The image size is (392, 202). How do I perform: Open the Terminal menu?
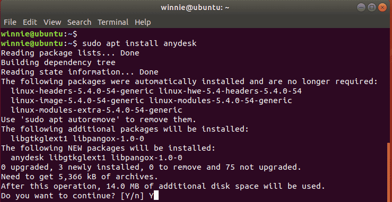[113, 22]
